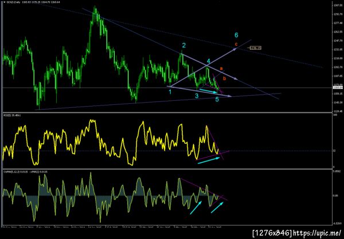Select the cyan wave label 6
This screenshot has width=344, height=239.
pos(236,35)
